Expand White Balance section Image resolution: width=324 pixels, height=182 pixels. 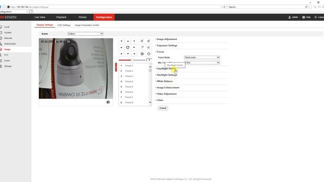165,81
